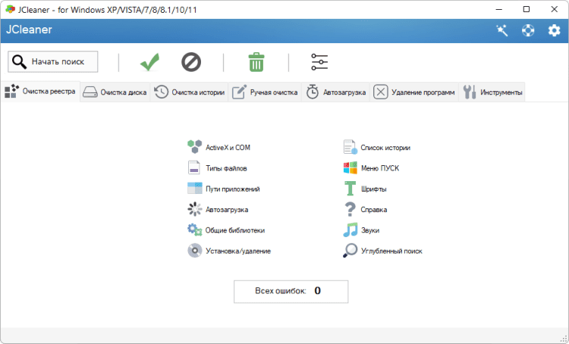Open the lifebuoy help icon
Screen dimensions: 569x344
tap(527, 30)
